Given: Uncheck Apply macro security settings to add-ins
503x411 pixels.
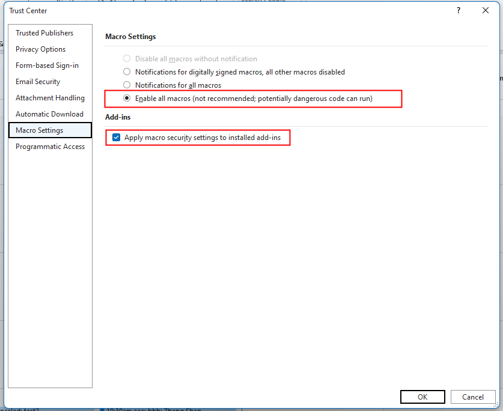Looking at the screenshot, I should tap(117, 138).
